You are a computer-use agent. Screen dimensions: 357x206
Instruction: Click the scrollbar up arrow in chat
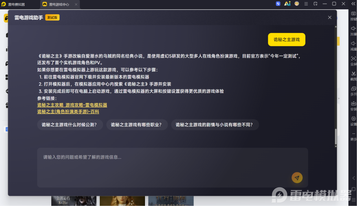pyautogui.click(x=336, y=27)
